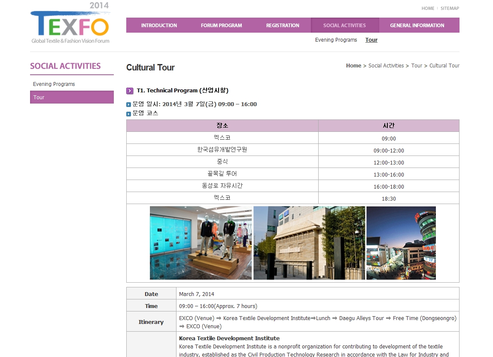Open the REGISTRATION menu
493x357 pixels.
tap(283, 25)
